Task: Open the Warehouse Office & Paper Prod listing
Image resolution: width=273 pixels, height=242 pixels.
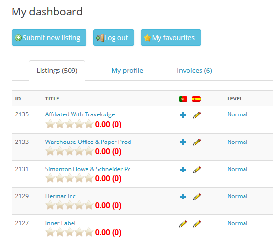Action: coord(88,142)
